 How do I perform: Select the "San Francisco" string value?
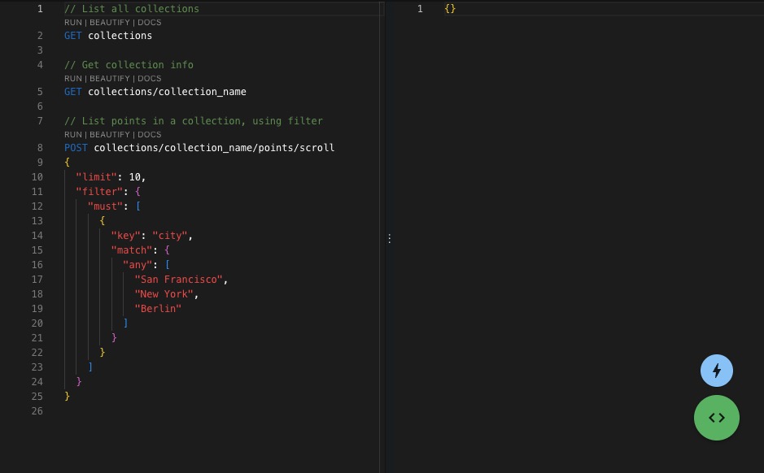pos(179,279)
